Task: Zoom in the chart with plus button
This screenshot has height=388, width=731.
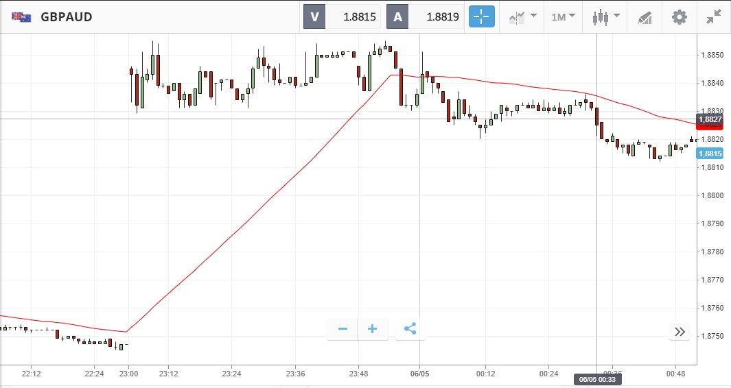Action: (x=373, y=329)
